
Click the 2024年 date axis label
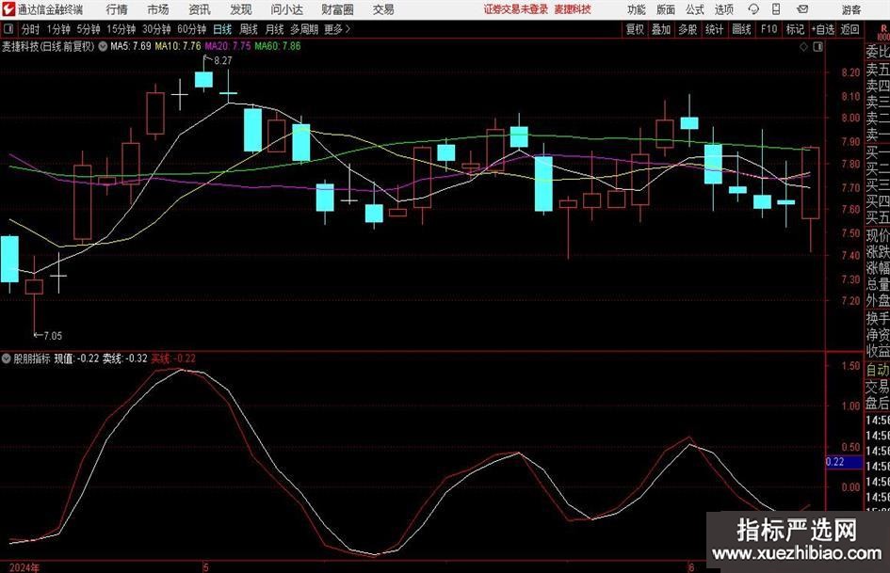24,567
